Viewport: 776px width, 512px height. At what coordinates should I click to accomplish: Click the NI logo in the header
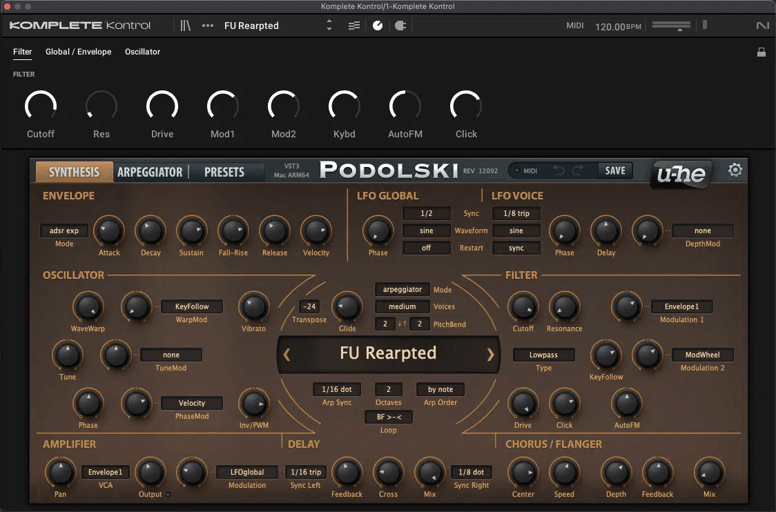tap(763, 26)
